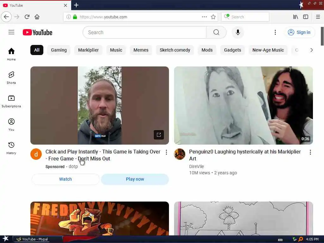Click the green padlock security icon
This screenshot has width=324, height=243.
[75, 17]
